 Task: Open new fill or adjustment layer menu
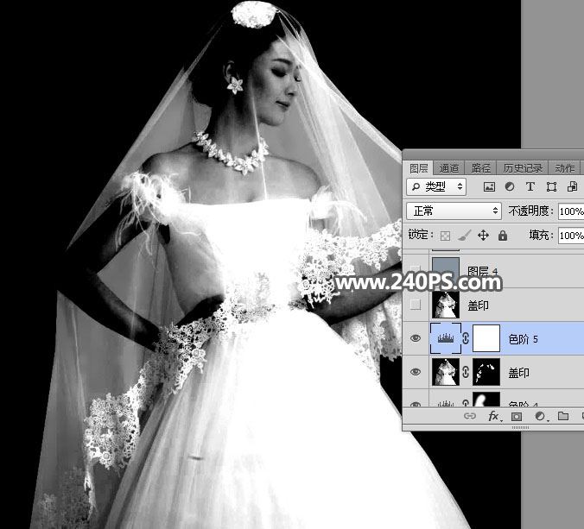coord(540,416)
